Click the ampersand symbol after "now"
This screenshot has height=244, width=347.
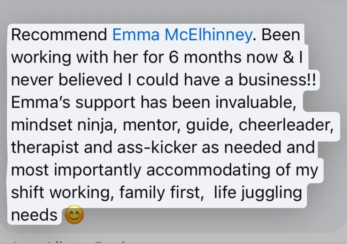pos(288,57)
